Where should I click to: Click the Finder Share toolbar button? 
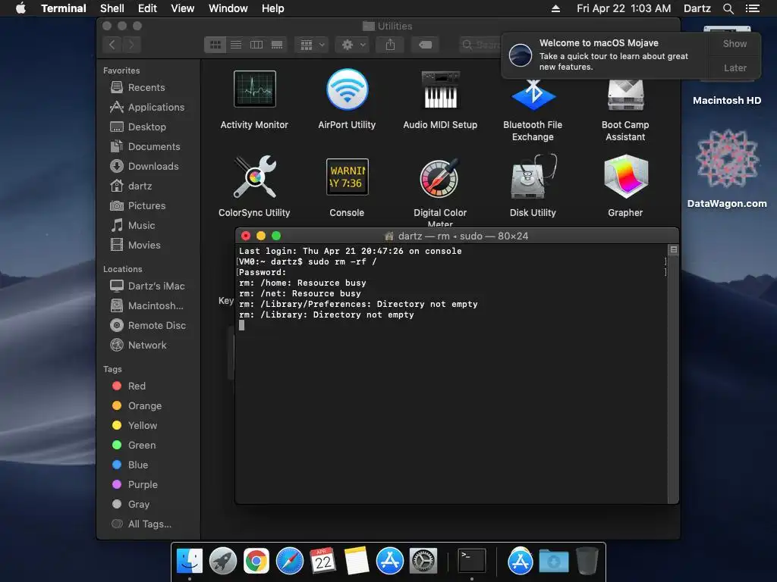[x=391, y=45]
